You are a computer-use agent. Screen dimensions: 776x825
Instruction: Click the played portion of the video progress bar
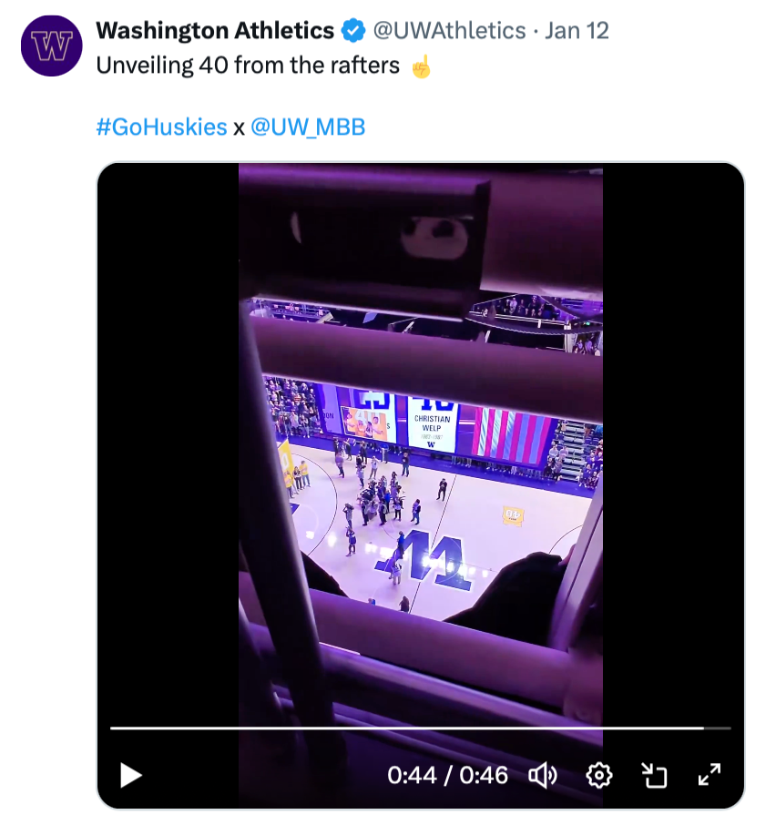[x=401, y=728]
